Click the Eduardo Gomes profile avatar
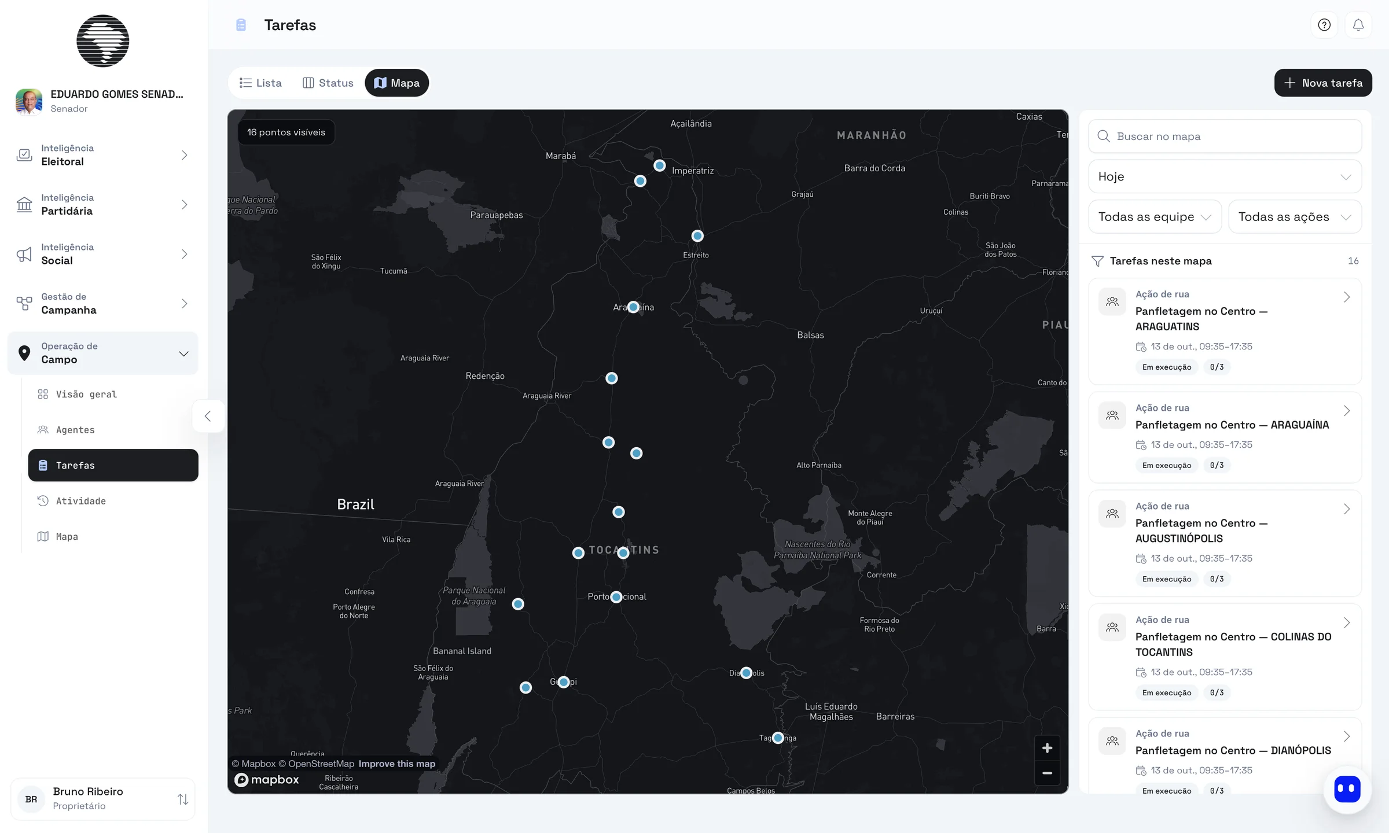The width and height of the screenshot is (1389, 833). pyautogui.click(x=28, y=101)
